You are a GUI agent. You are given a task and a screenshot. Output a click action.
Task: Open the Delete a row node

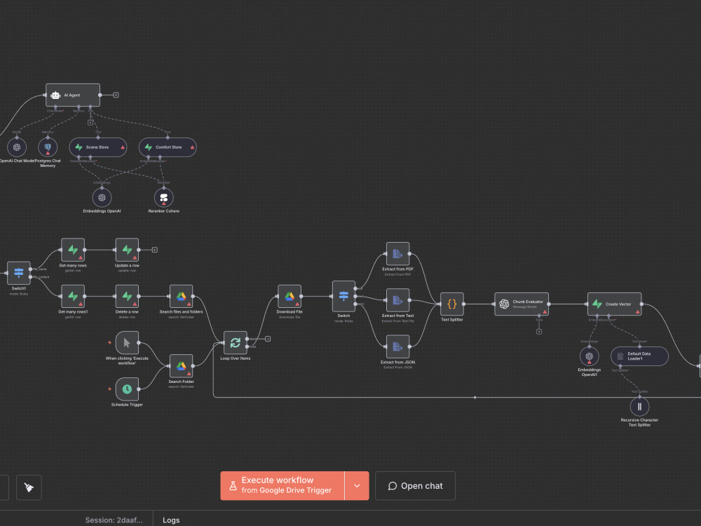coord(127,296)
